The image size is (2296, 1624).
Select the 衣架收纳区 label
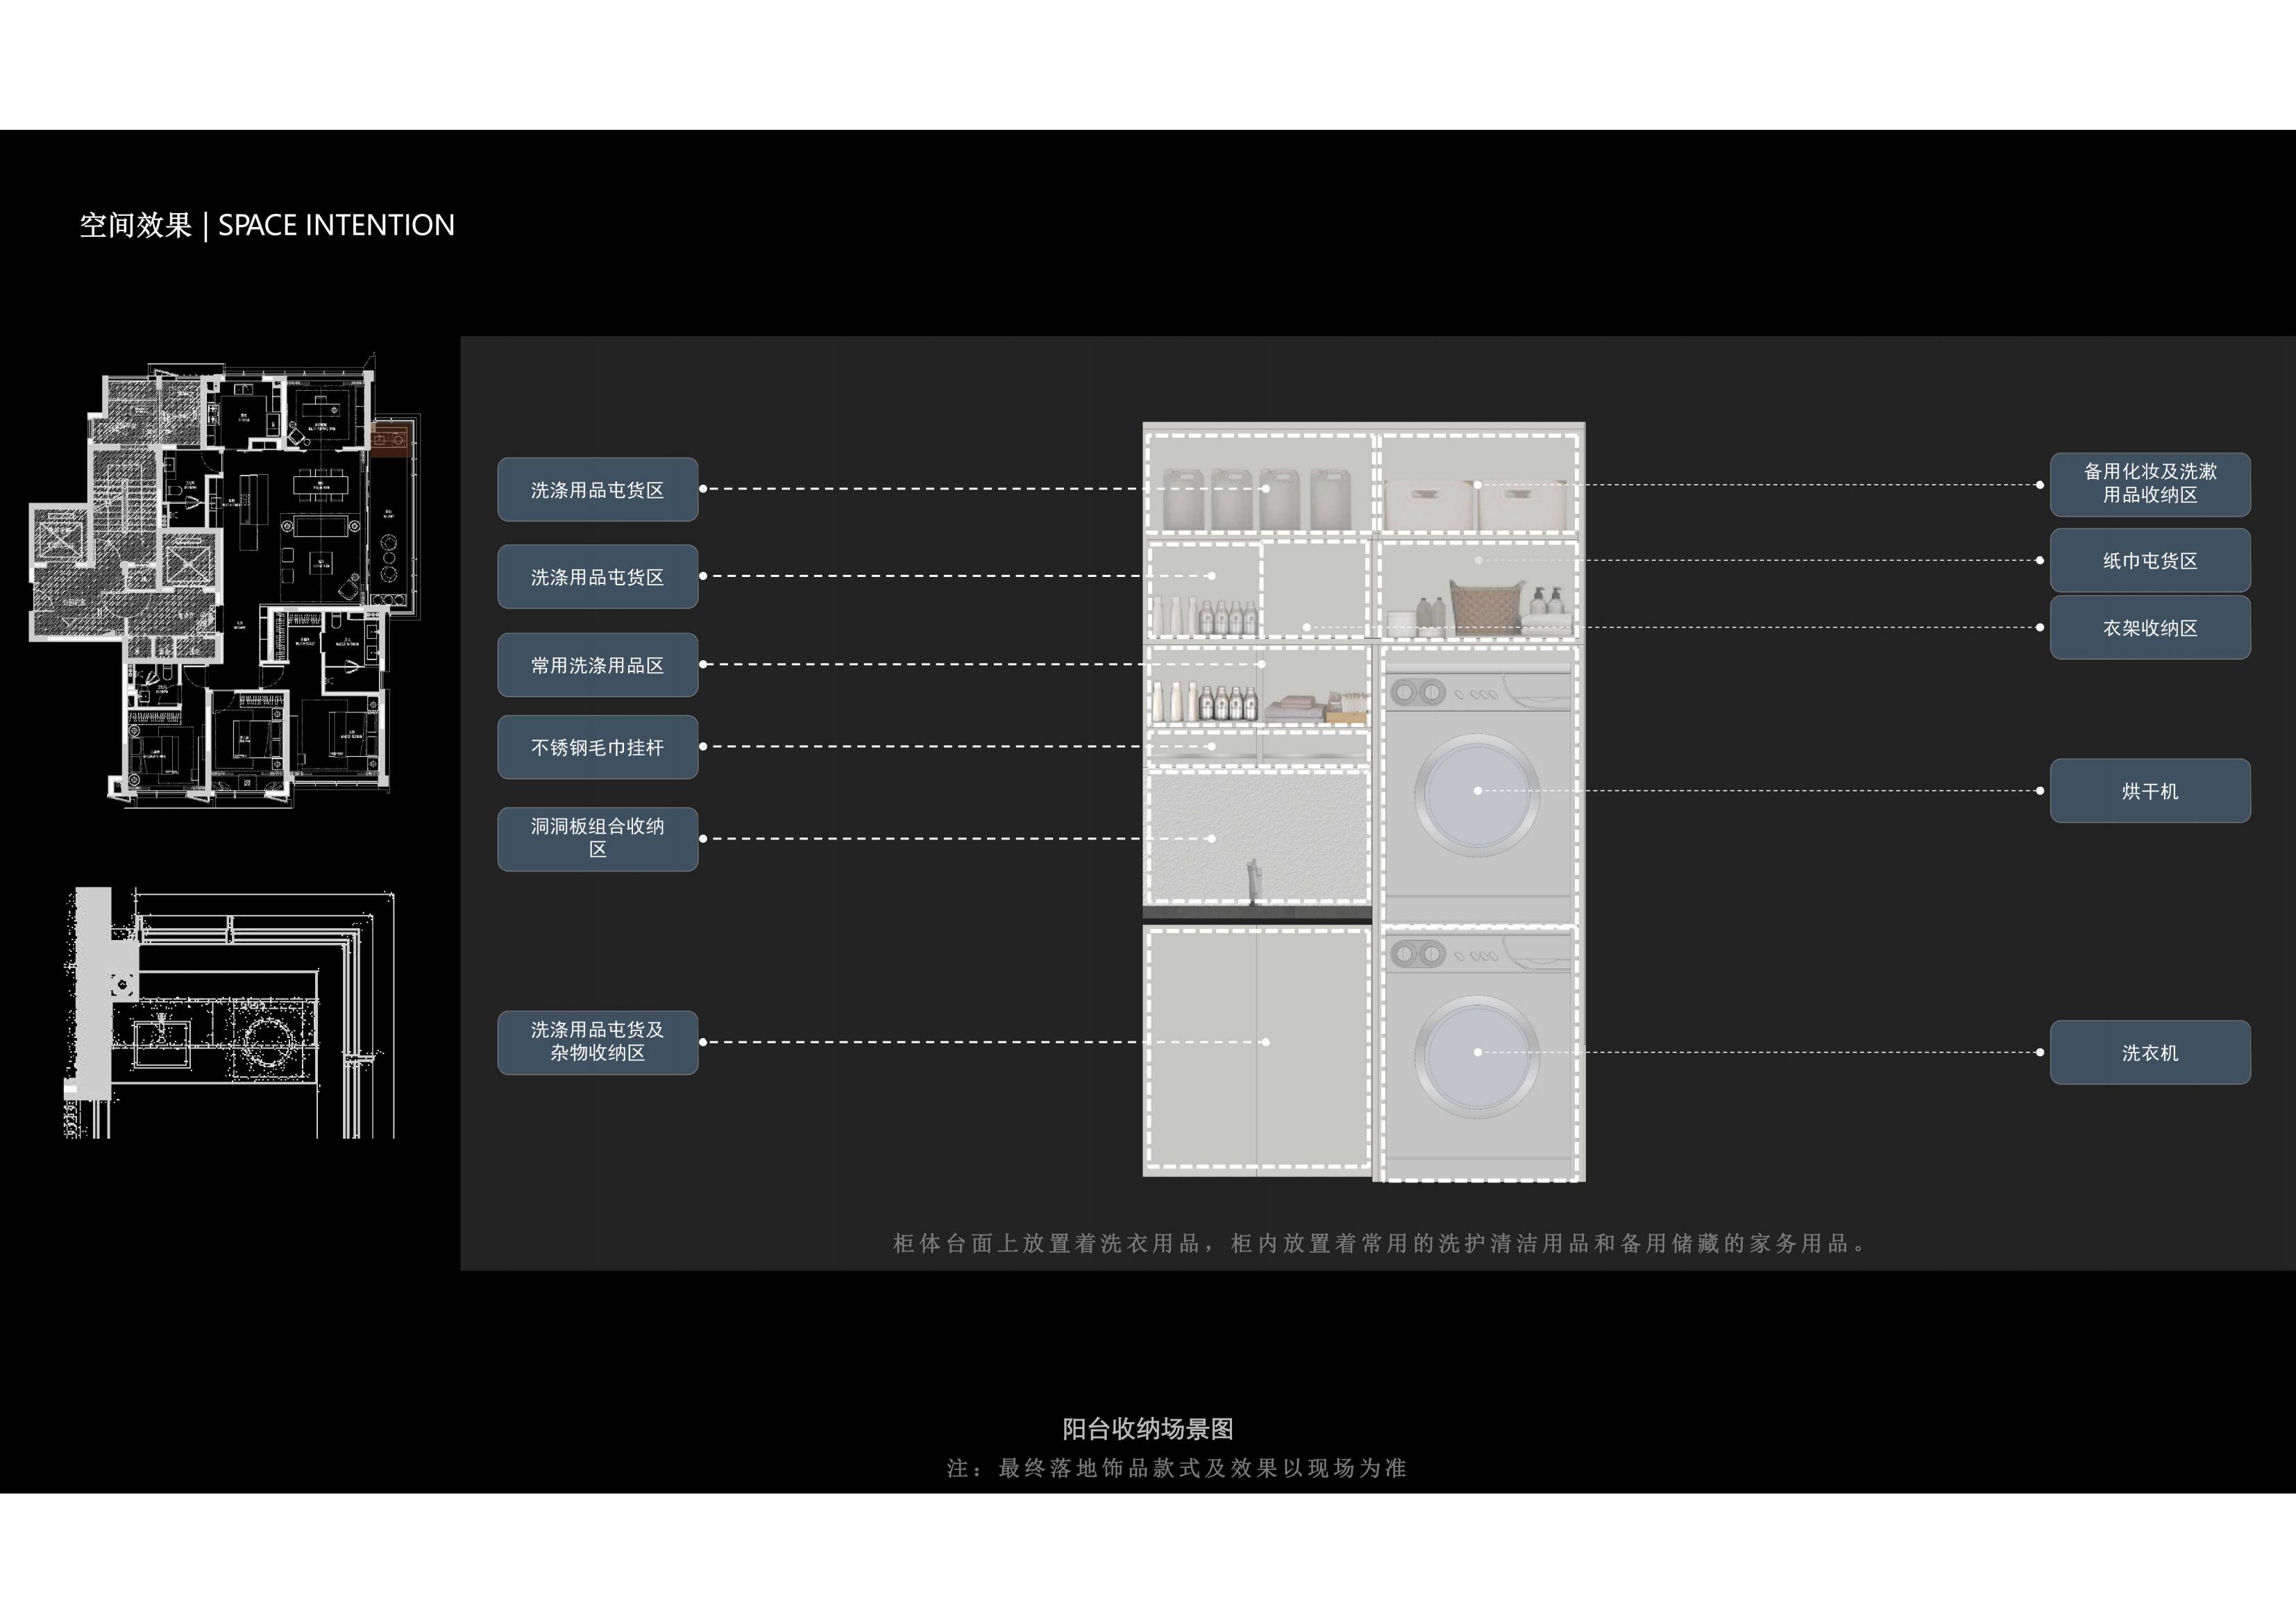point(2149,628)
